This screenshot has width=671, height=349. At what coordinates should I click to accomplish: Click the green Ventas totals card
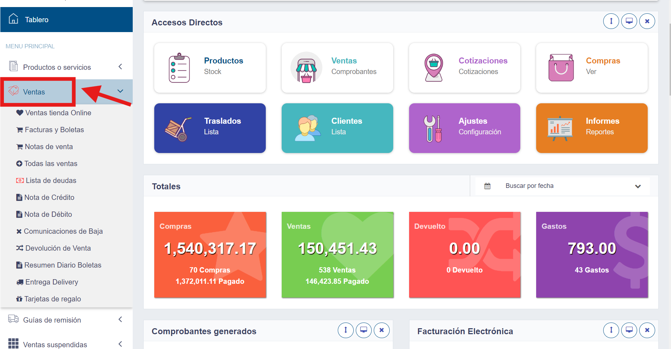point(337,255)
